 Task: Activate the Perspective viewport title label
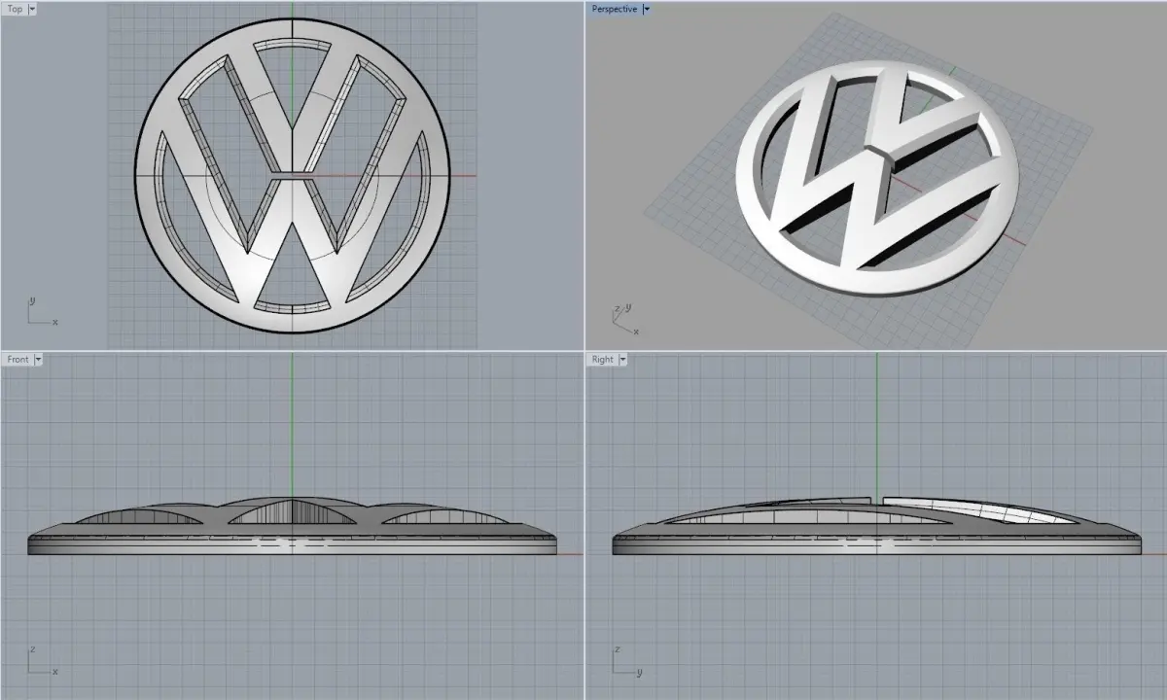(615, 9)
